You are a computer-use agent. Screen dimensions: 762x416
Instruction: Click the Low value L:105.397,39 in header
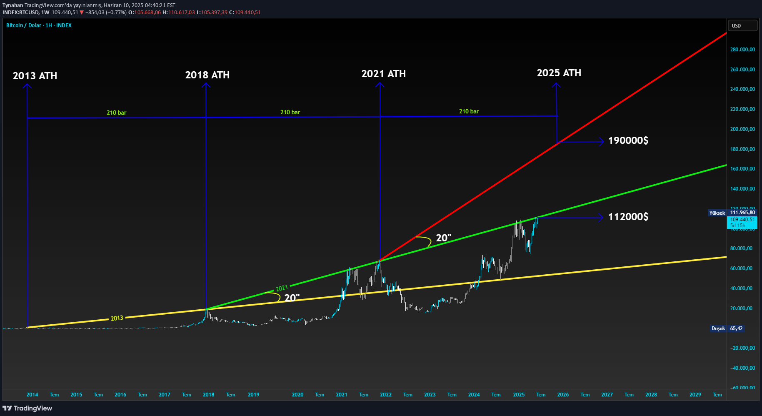coord(212,13)
